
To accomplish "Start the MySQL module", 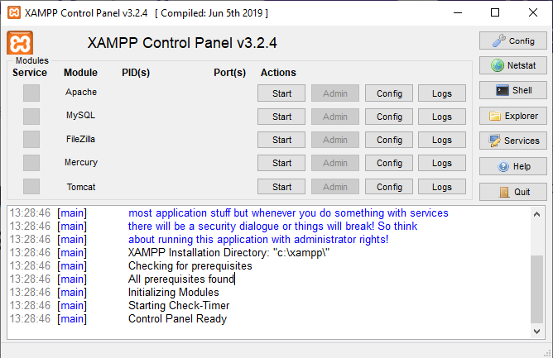I will coord(281,117).
